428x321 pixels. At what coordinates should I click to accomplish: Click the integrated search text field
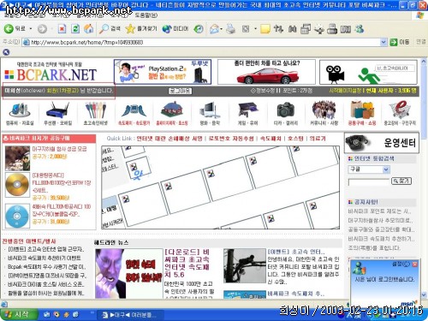click(369, 181)
